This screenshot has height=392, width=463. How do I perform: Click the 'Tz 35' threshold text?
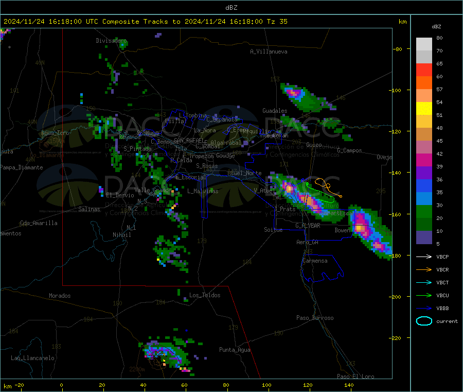click(277, 22)
